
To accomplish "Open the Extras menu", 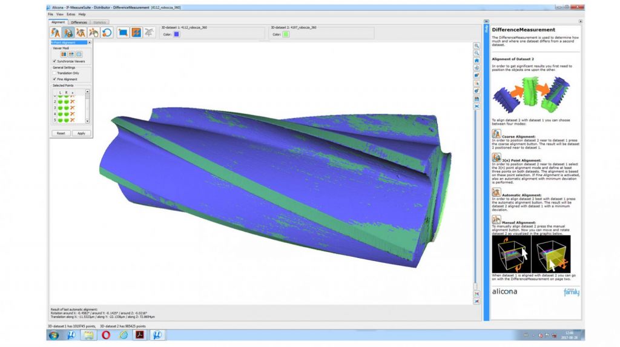I will pyautogui.click(x=71, y=15).
